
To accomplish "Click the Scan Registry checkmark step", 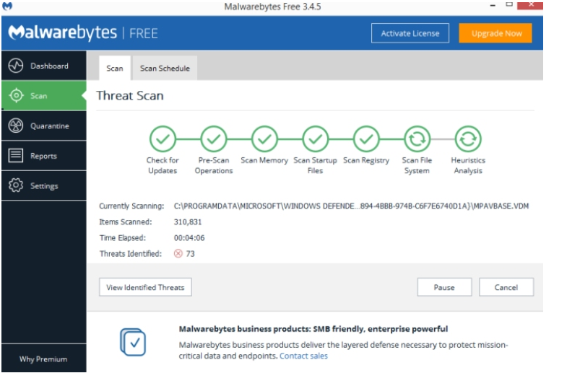I will click(x=366, y=139).
